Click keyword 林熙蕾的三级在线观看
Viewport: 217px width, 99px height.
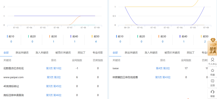[125, 77]
